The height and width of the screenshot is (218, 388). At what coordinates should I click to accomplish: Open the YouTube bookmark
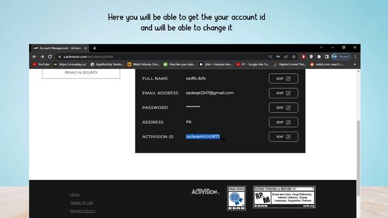pos(41,64)
